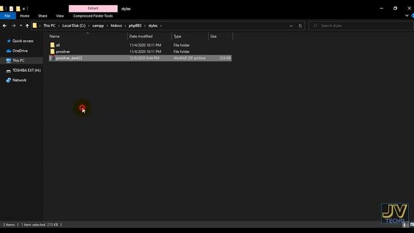Restore down the Explorer window
This screenshot has width=414, height=233.
click(x=395, y=8)
